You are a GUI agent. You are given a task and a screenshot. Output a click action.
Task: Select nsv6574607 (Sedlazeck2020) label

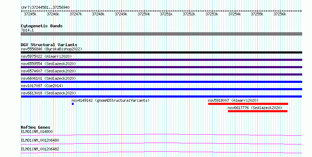(x=48, y=71)
